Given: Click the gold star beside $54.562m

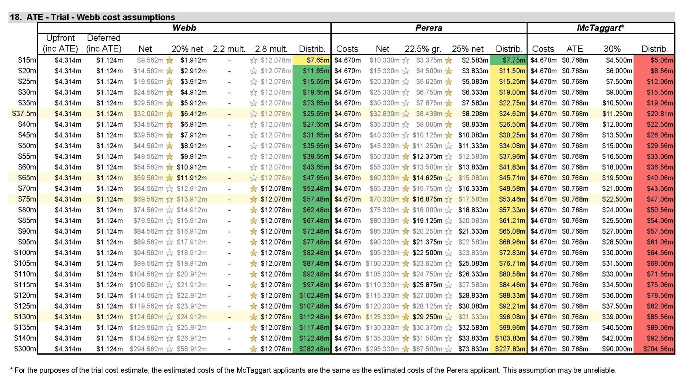Looking at the screenshot, I should click(x=169, y=168).
